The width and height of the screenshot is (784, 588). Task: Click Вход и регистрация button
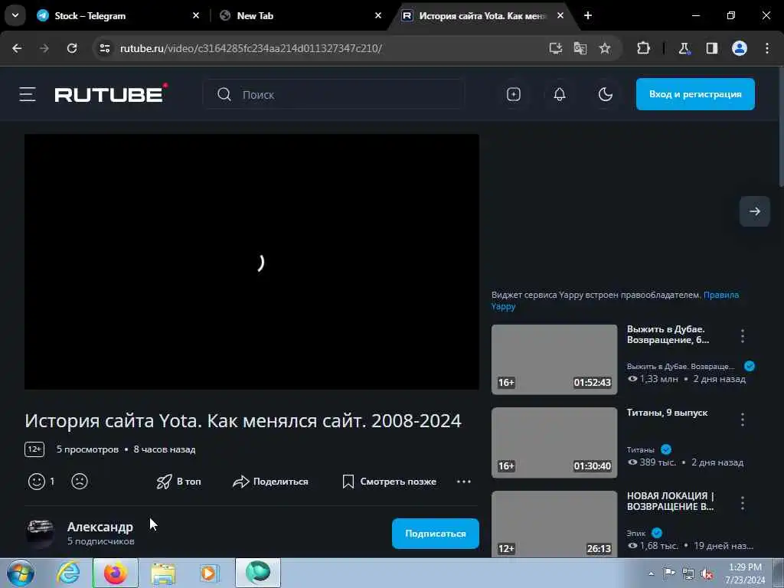695,94
